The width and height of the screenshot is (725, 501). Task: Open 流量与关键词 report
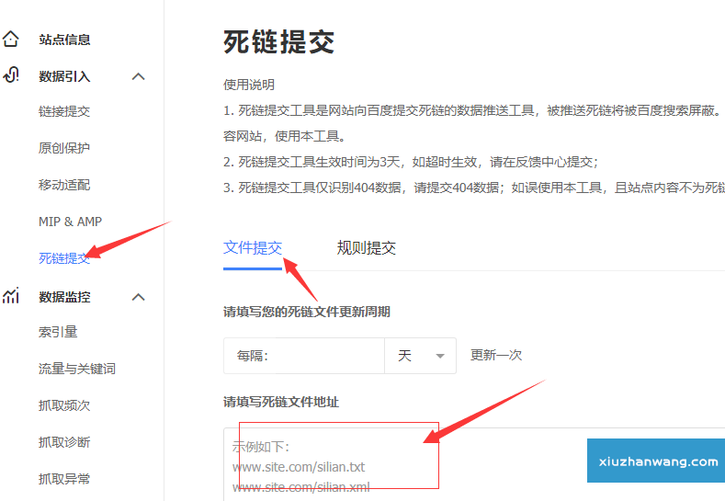click(x=76, y=369)
